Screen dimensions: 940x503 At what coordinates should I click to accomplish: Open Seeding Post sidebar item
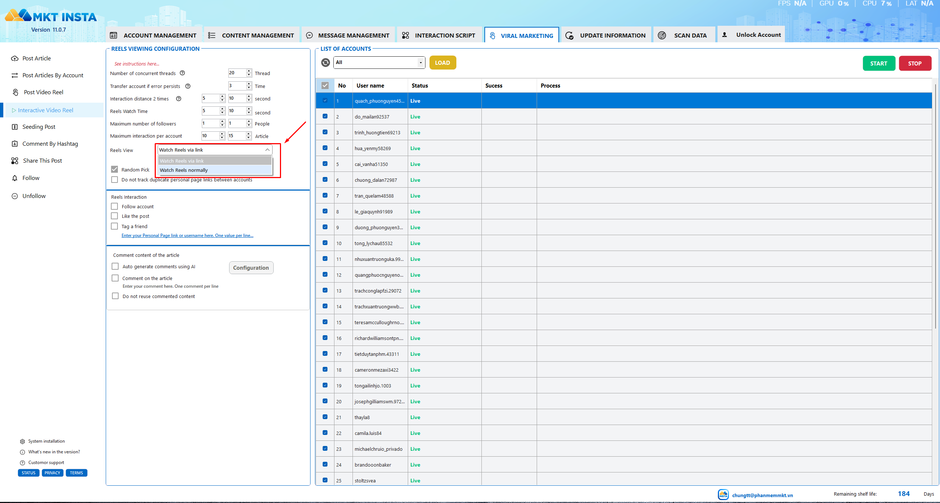(39, 127)
